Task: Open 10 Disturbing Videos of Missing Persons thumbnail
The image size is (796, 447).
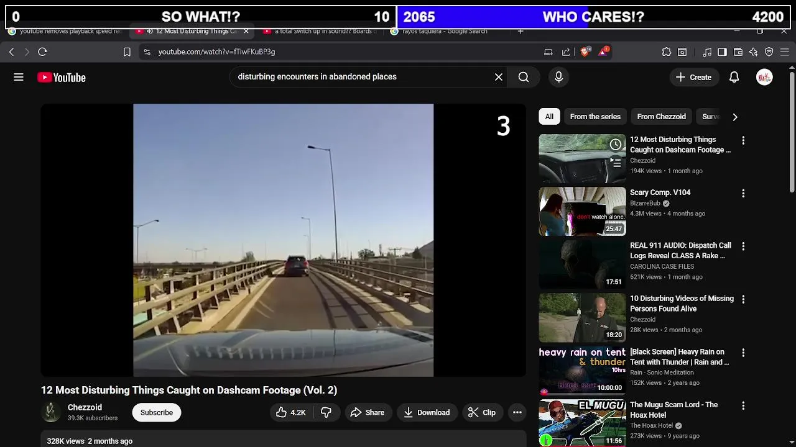Action: pos(582,318)
